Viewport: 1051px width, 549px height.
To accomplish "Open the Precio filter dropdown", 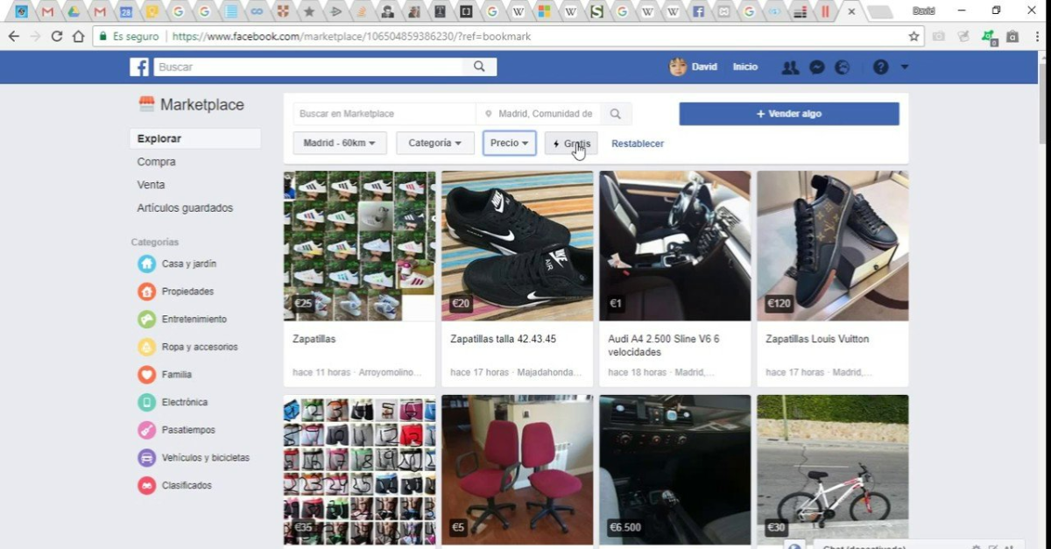I will [509, 144].
